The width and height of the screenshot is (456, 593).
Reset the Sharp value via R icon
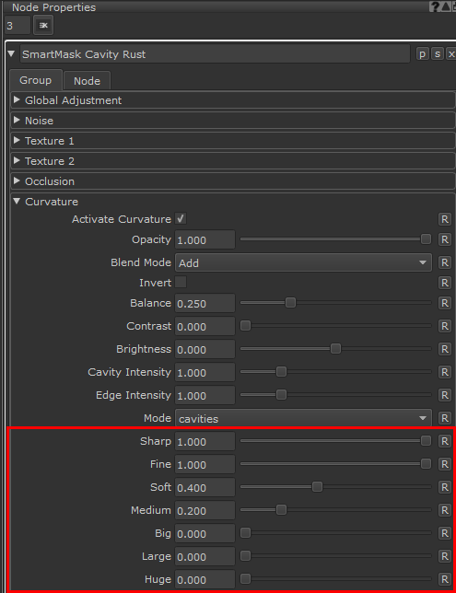pos(445,441)
